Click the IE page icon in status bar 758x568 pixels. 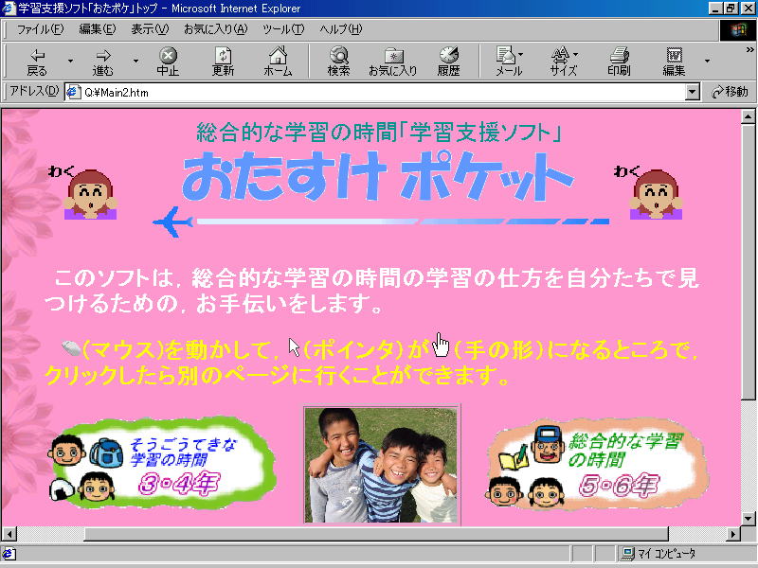[x=9, y=554]
